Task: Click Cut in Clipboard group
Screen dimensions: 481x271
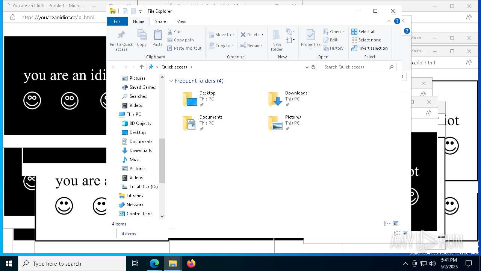Action: point(174,32)
